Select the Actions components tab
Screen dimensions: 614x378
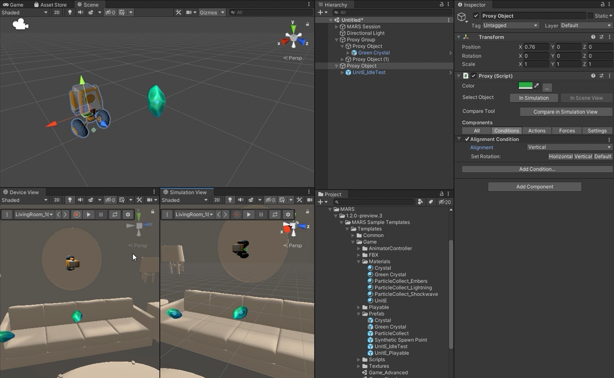537,131
